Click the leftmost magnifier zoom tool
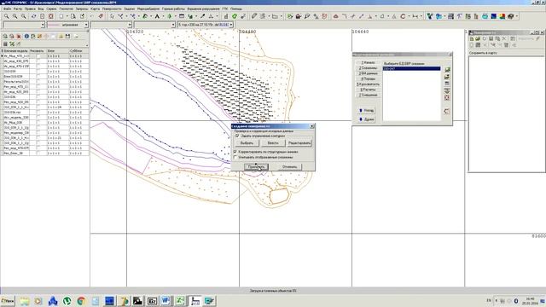546x307 pixels. (7, 16)
